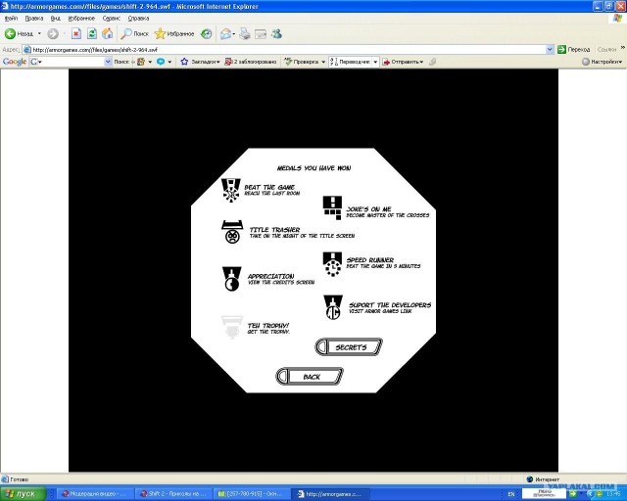
Task: Open the Переводчик translator button
Action: 351,62
